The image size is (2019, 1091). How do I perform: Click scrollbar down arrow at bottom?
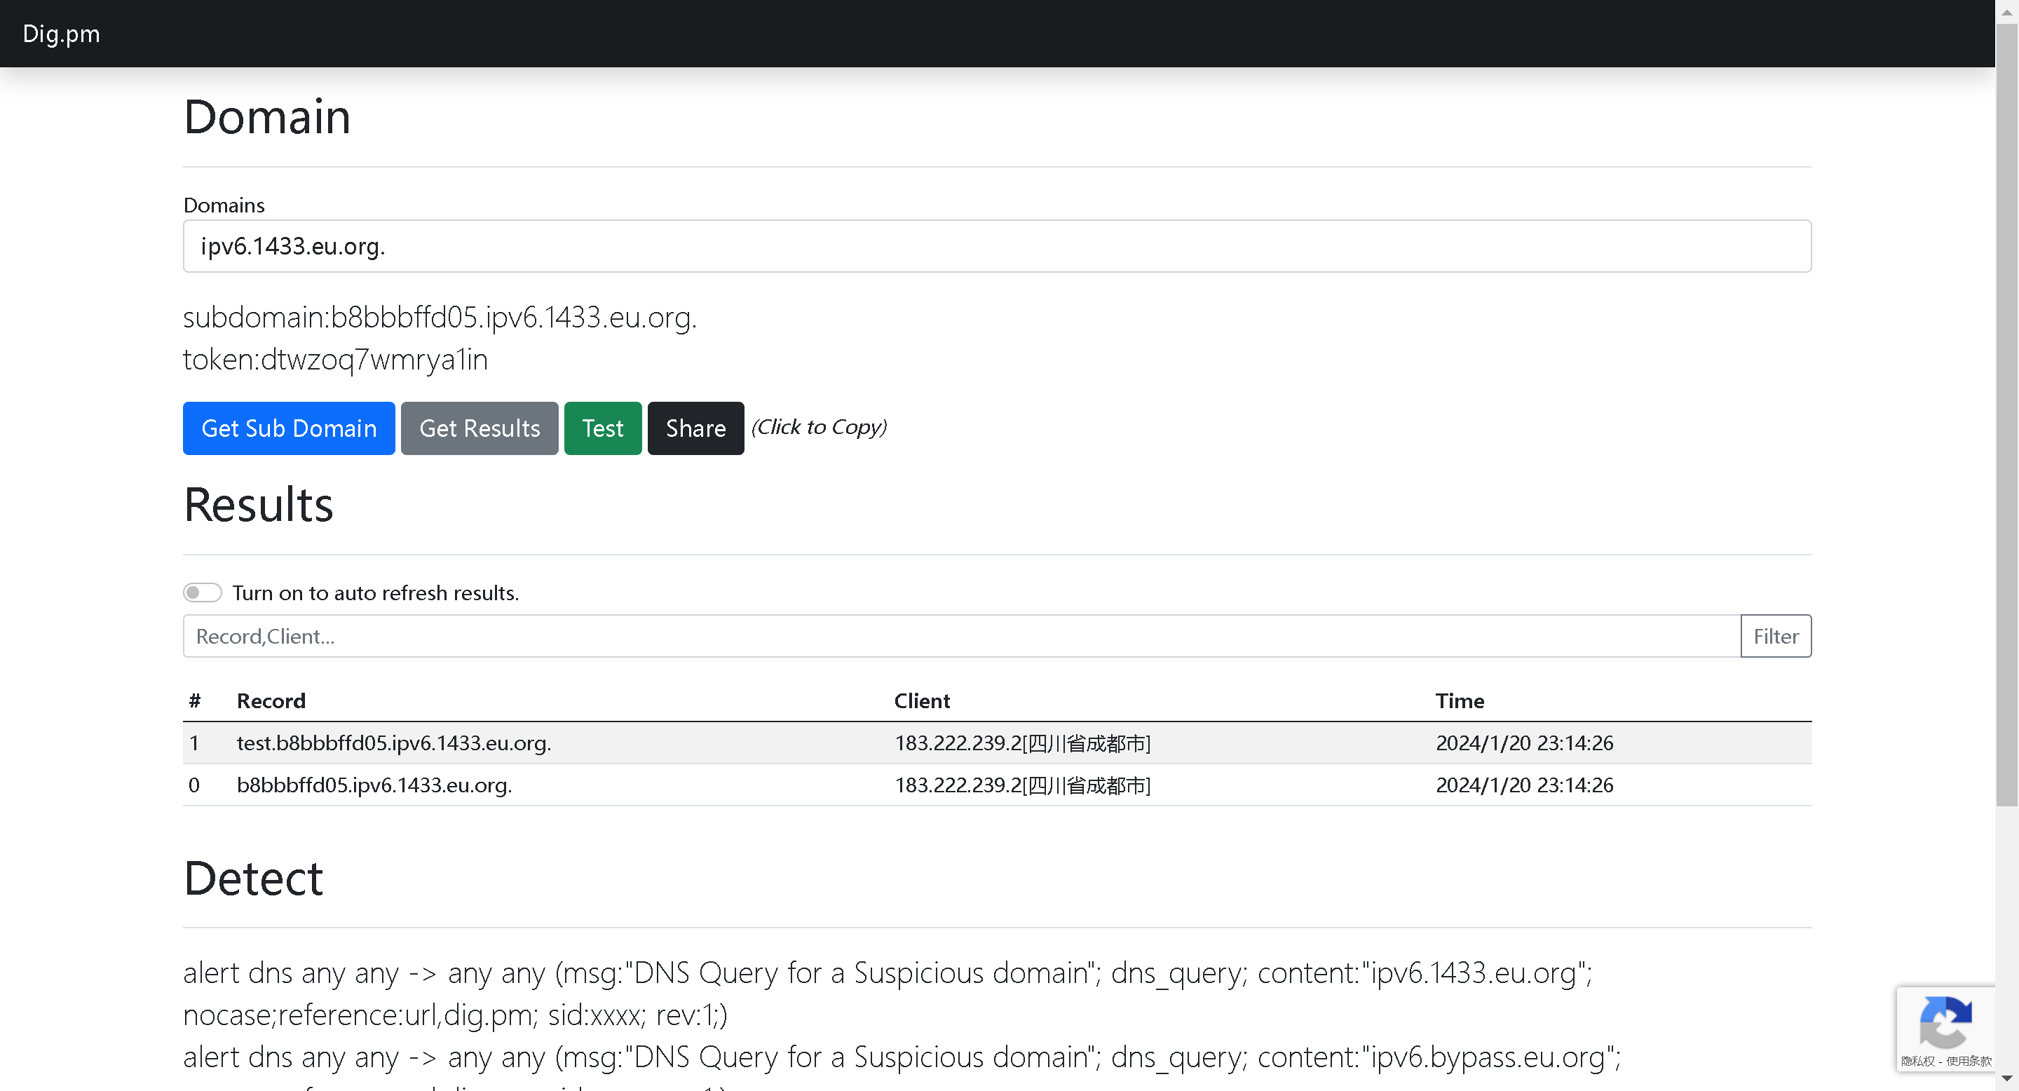point(2006,1080)
